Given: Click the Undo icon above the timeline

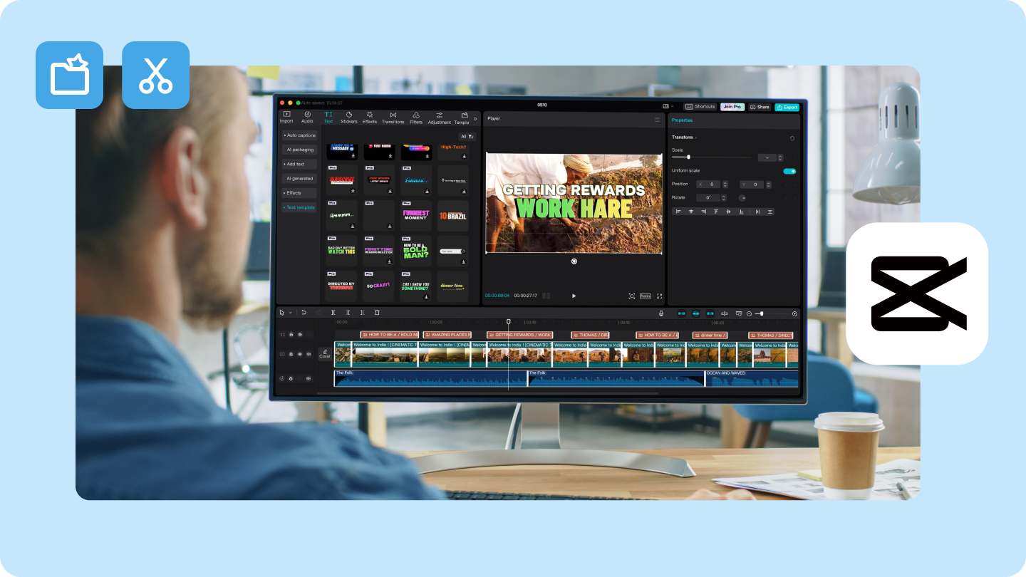Looking at the screenshot, I should [x=304, y=313].
